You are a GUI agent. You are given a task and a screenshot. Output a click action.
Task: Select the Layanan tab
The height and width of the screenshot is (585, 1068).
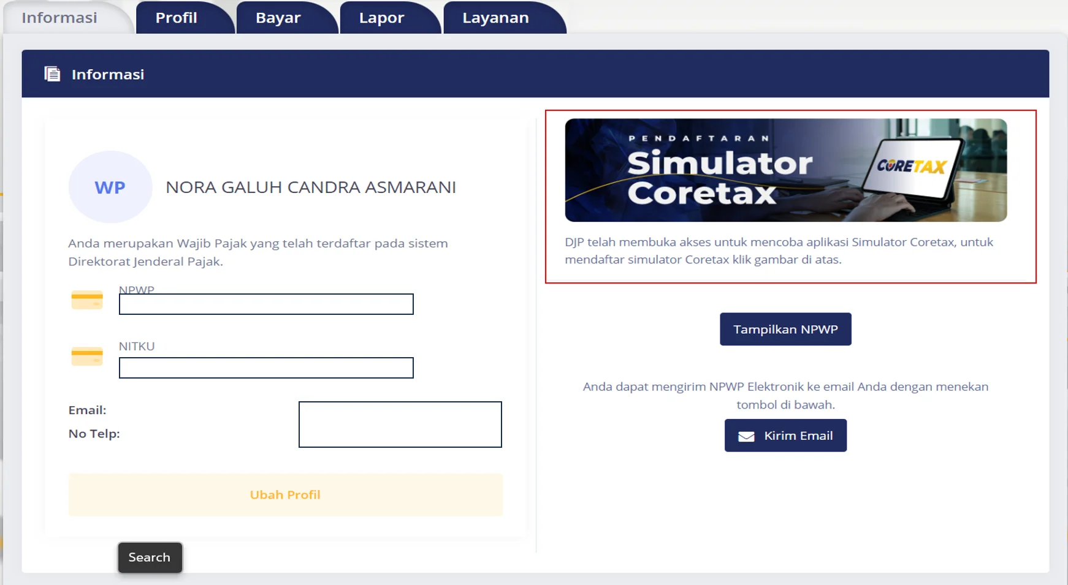point(504,18)
